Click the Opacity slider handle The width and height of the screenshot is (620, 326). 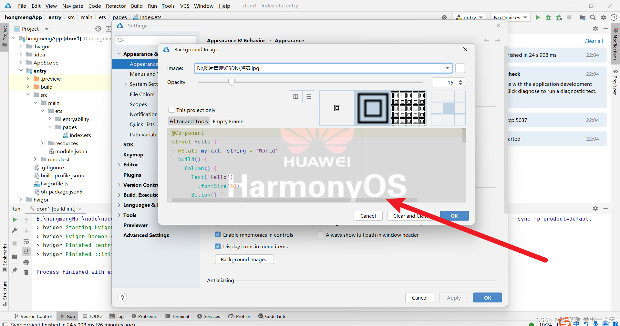231,82
